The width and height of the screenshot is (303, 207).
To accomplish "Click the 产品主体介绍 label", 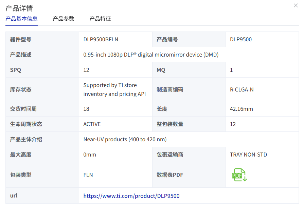I will pyautogui.click(x=26, y=139).
